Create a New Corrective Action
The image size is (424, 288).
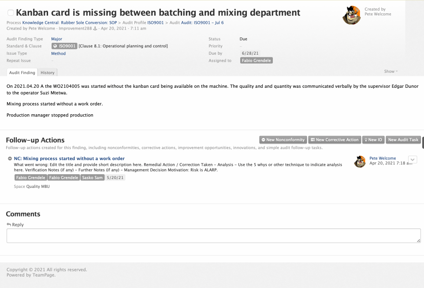tap(334, 140)
